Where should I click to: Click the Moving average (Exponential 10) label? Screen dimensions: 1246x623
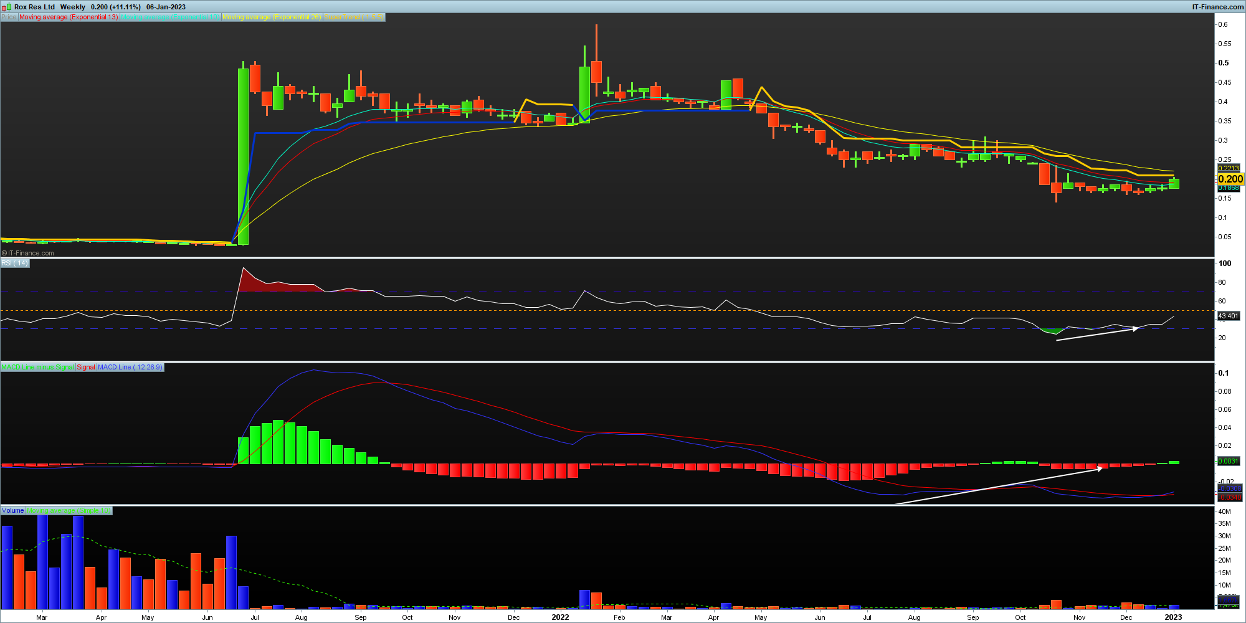[x=170, y=17]
